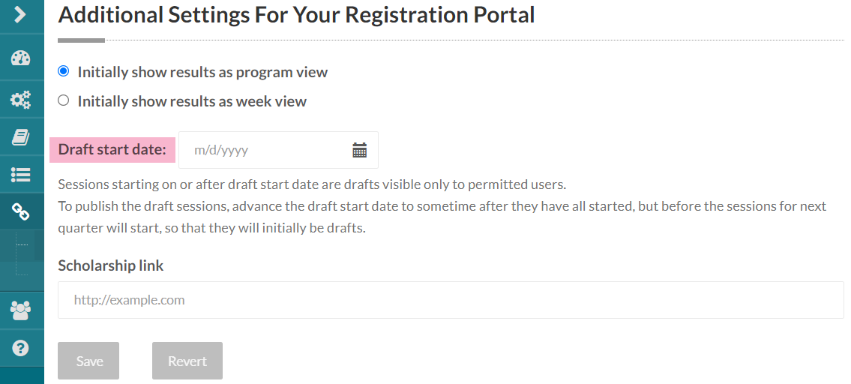
Task: Click the highlighted 'Draft start date:' label
Action: tap(112, 150)
